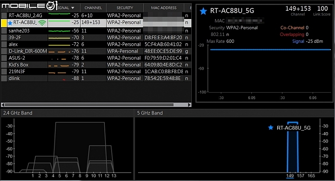Click the right arrow of horizontal scrollbar

(189, 105)
